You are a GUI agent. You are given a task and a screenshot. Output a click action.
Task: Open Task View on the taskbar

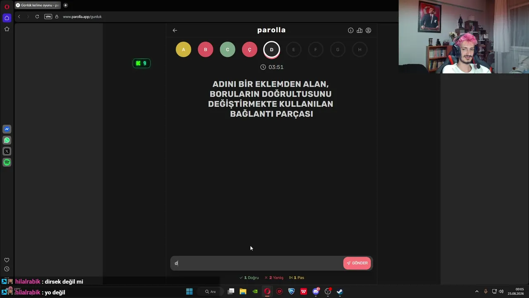(x=231, y=291)
